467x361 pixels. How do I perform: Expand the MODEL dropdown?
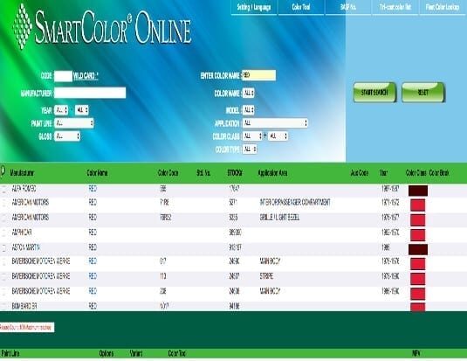[249, 110]
